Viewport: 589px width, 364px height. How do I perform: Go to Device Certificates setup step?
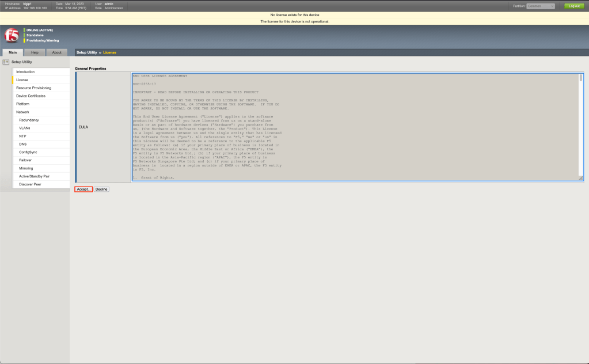point(31,96)
